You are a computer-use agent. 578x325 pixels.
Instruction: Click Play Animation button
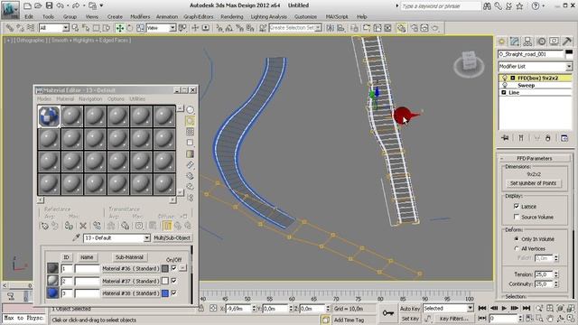(x=504, y=308)
